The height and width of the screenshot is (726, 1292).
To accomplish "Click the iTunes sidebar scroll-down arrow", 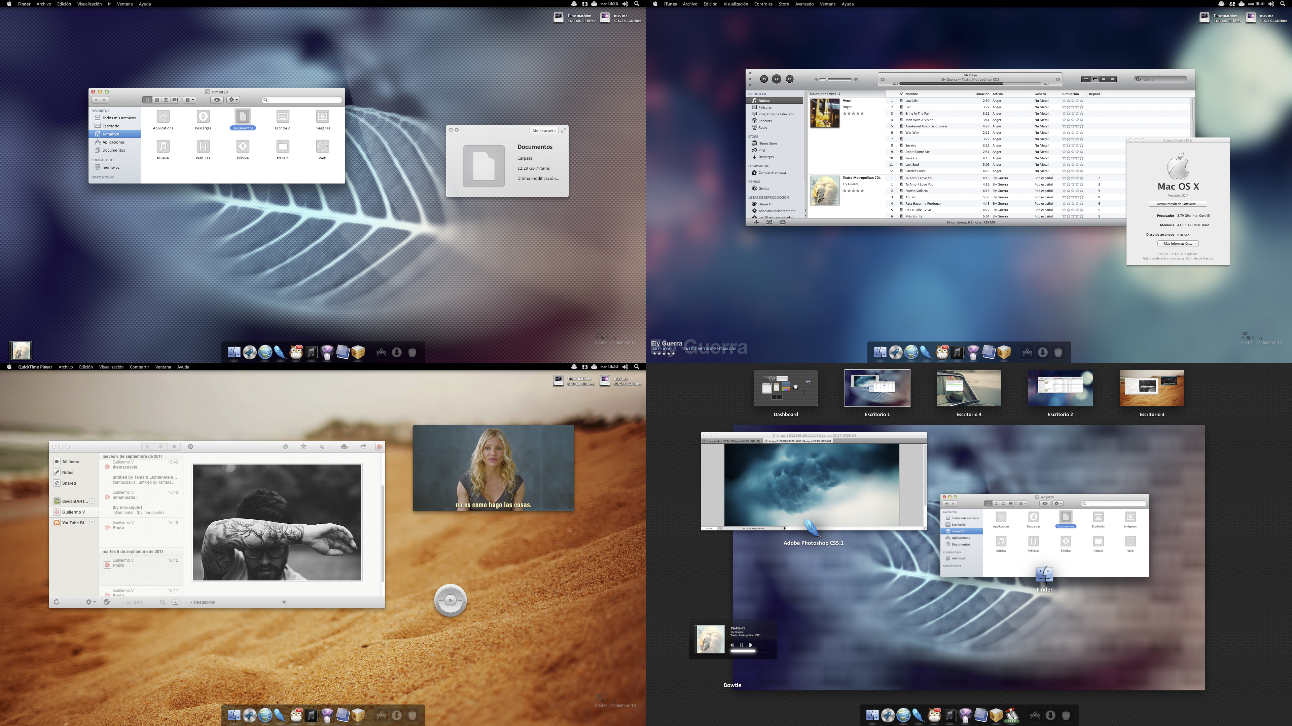I will click(x=805, y=215).
